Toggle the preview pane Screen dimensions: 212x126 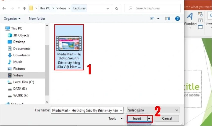point(168,19)
